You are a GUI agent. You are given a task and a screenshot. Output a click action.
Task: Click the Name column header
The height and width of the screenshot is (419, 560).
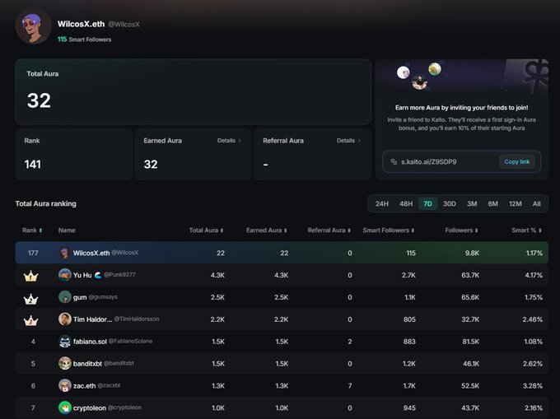67,230
